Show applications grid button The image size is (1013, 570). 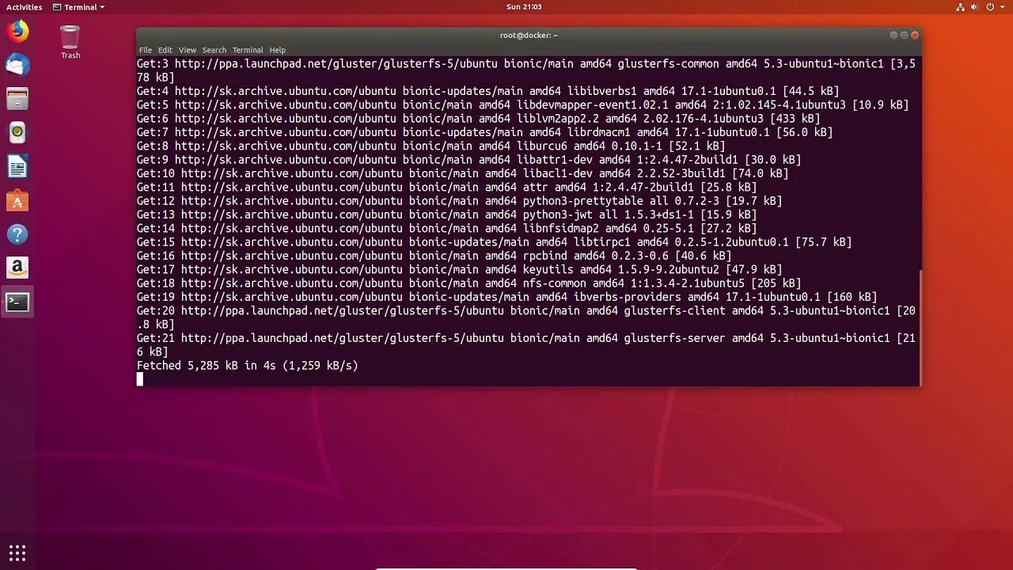(x=17, y=553)
